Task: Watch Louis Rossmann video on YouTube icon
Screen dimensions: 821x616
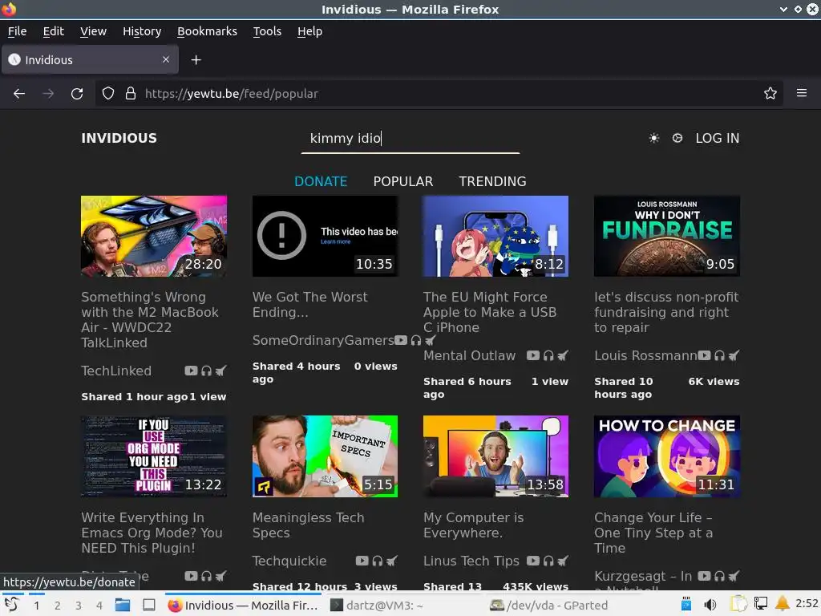Action: tap(704, 355)
